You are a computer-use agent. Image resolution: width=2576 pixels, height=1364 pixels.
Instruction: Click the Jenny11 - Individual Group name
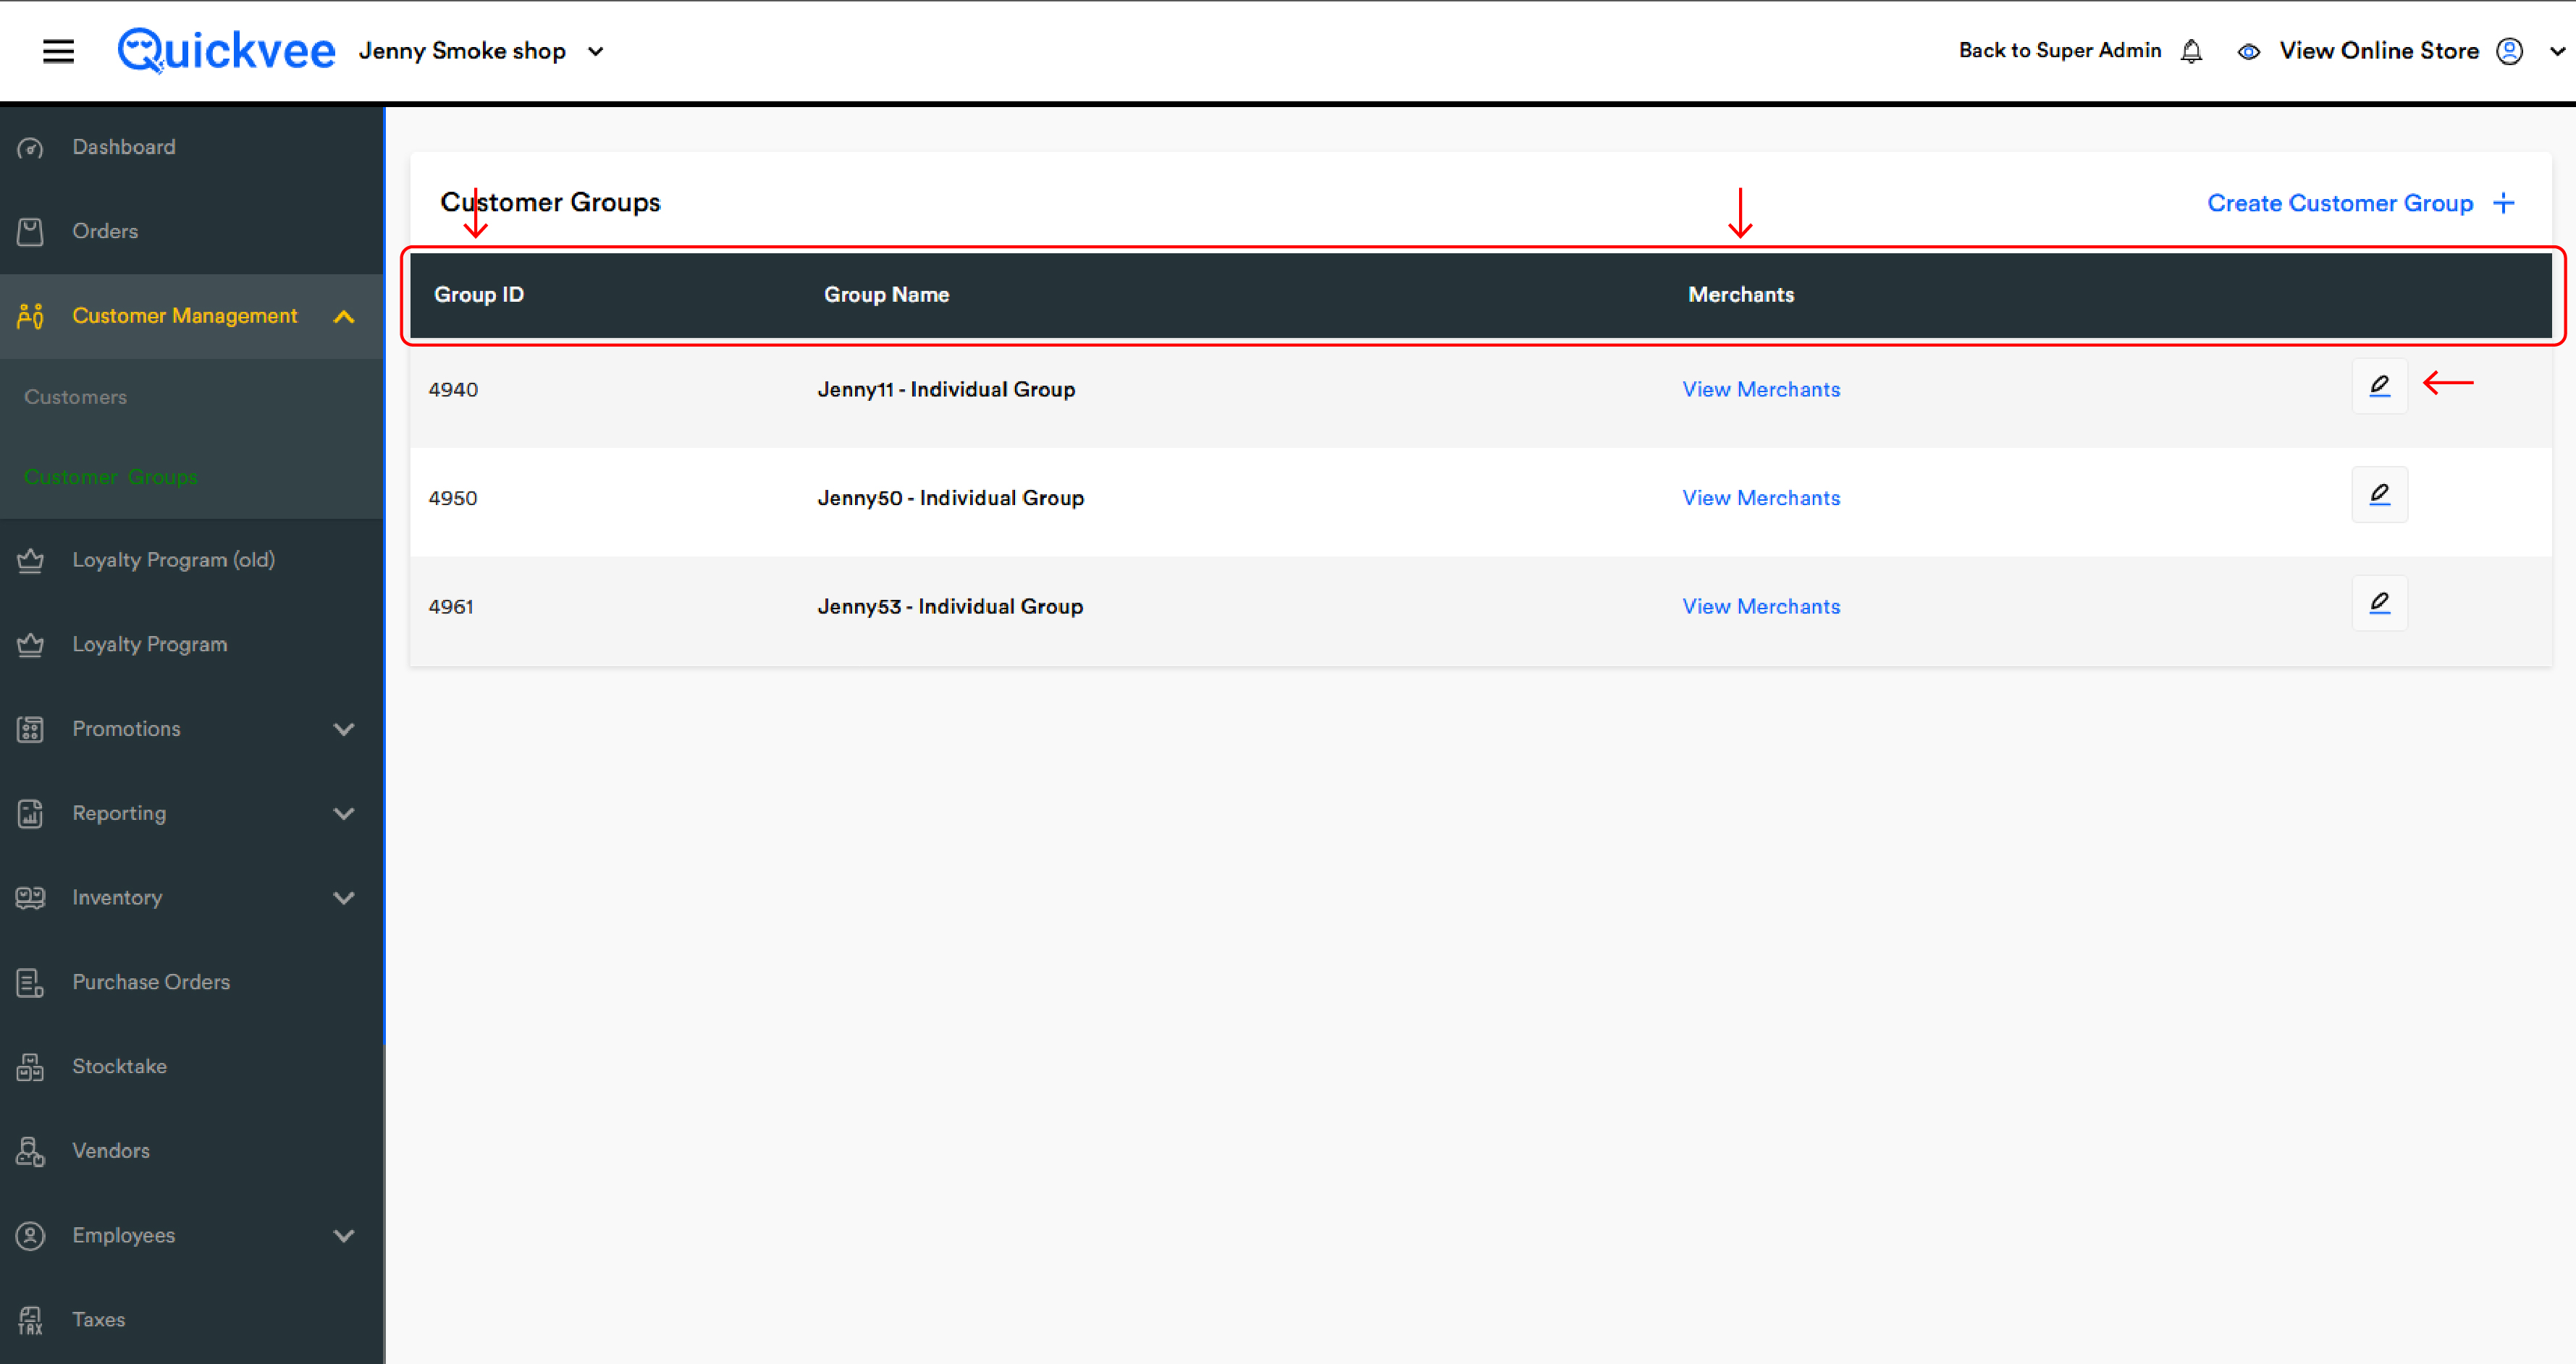coord(946,390)
